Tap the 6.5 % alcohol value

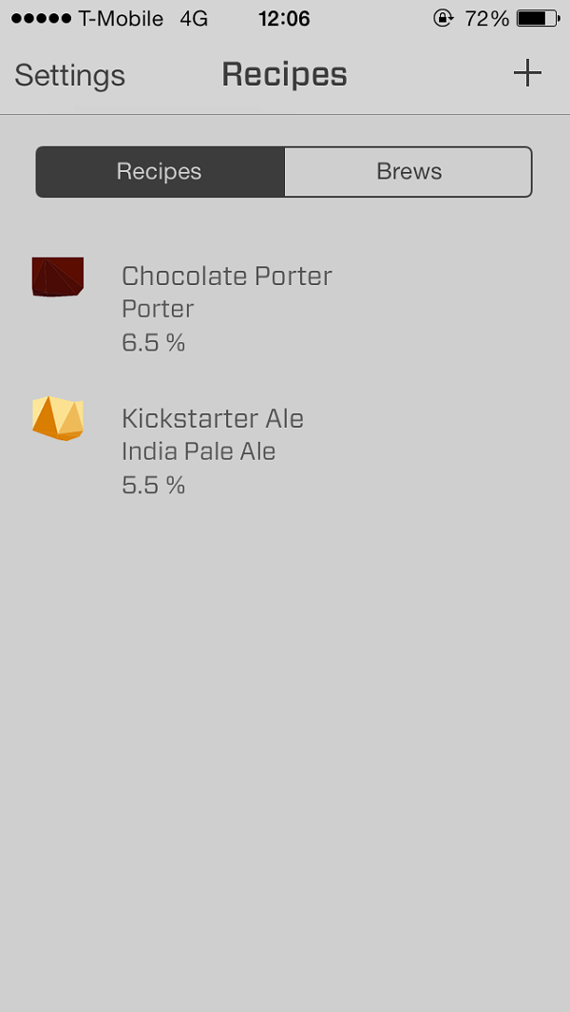(x=154, y=343)
